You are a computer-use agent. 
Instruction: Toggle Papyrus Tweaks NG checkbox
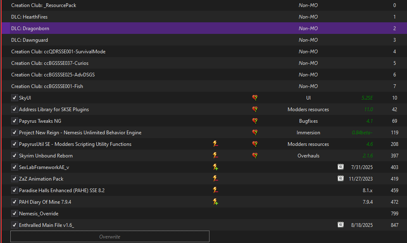pyautogui.click(x=14, y=121)
